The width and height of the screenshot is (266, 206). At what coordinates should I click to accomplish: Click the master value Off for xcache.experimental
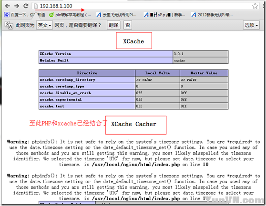pos(184,99)
